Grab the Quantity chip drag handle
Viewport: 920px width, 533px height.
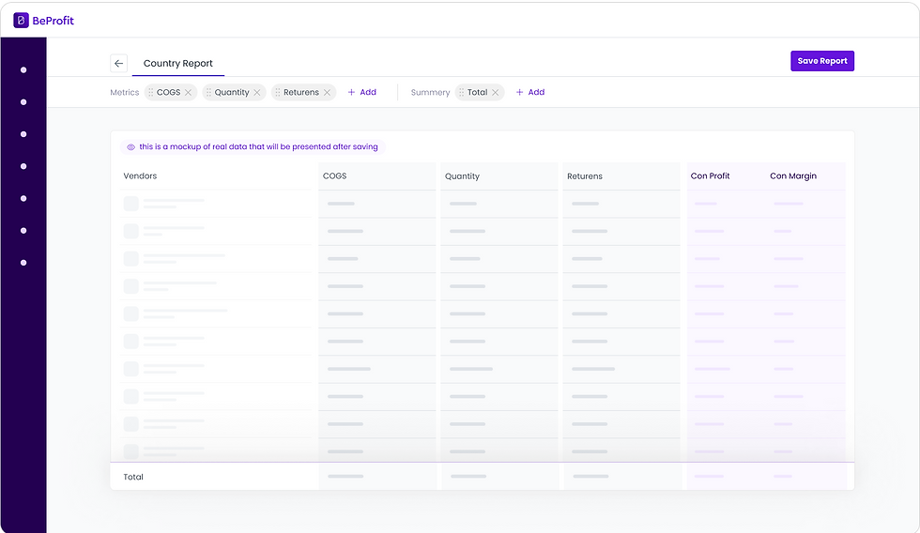point(208,93)
